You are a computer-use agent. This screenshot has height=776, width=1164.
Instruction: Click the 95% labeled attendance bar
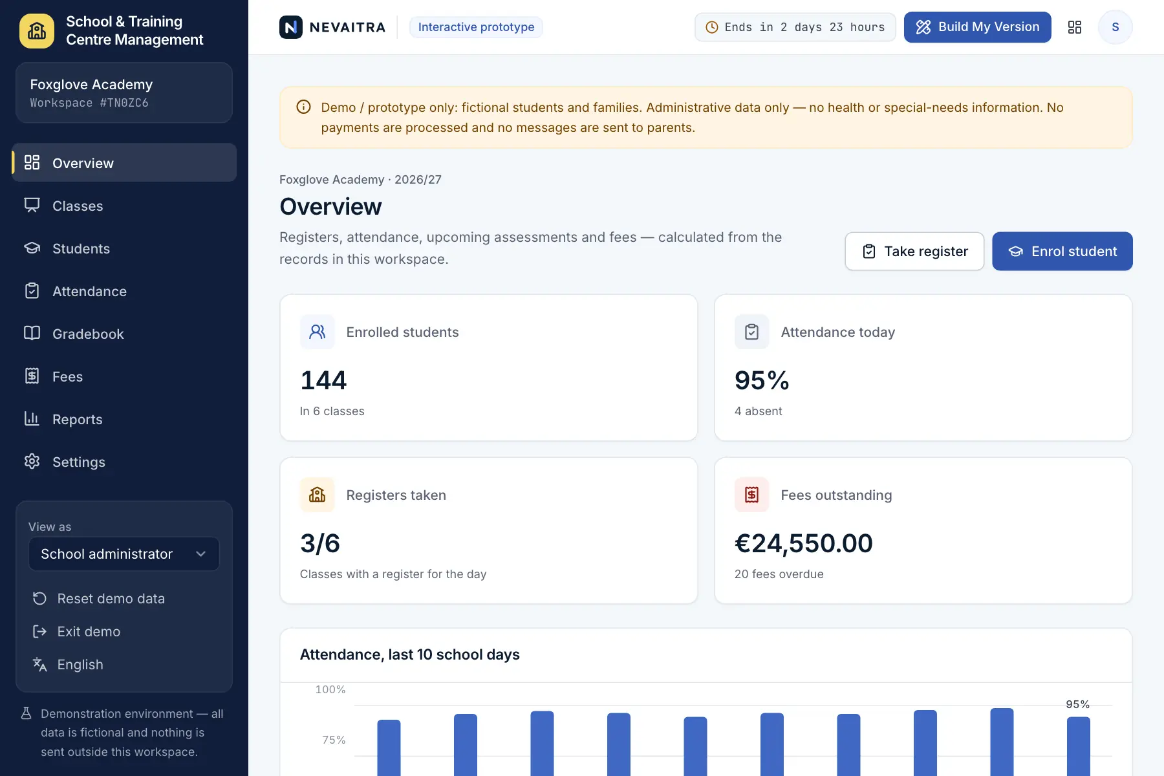[1078, 746]
